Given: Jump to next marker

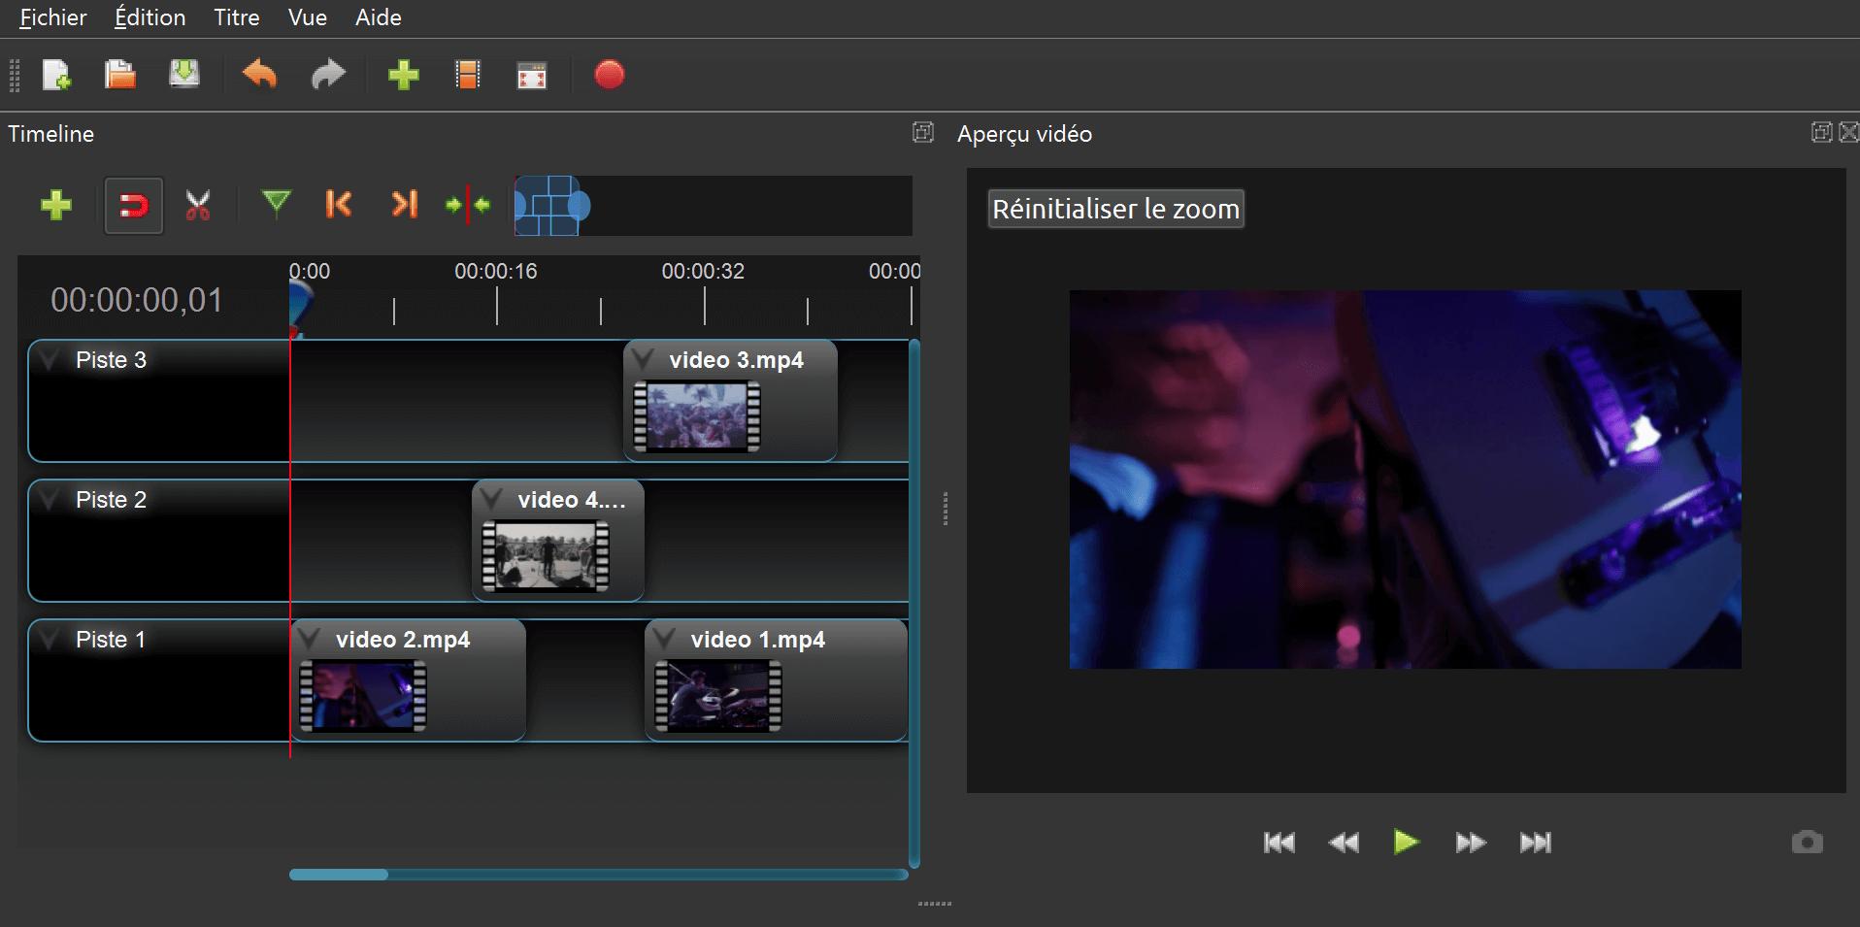Looking at the screenshot, I should (x=404, y=204).
